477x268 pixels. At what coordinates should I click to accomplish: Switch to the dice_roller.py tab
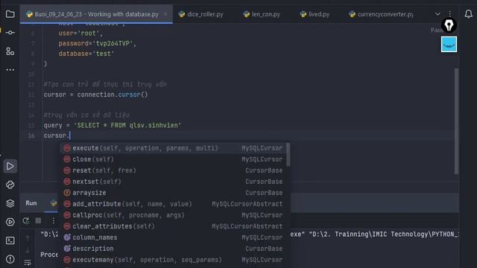click(x=201, y=14)
